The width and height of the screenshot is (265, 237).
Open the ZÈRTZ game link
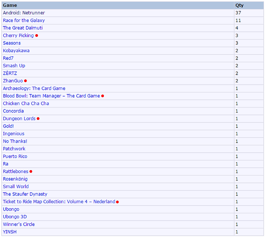(10, 73)
